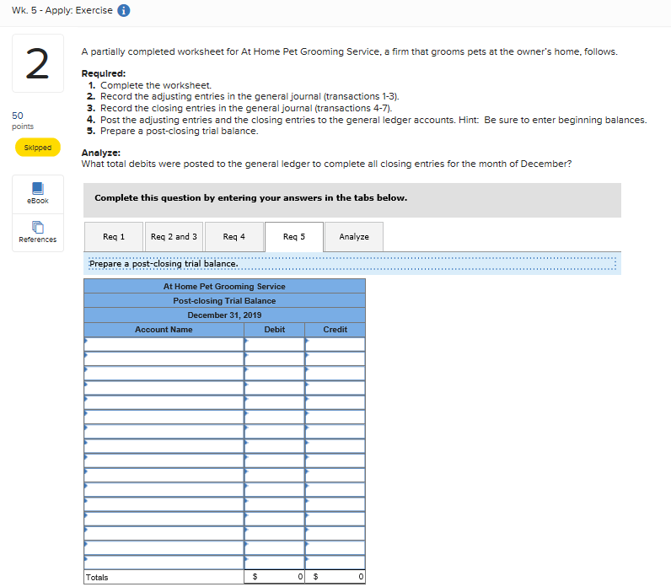Click the Totals Credit amount cell
The image size is (671, 587).
[x=335, y=577]
